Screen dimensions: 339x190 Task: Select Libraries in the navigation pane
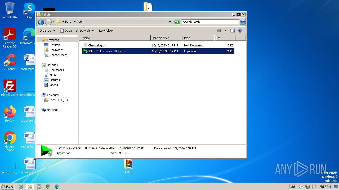click(52, 65)
